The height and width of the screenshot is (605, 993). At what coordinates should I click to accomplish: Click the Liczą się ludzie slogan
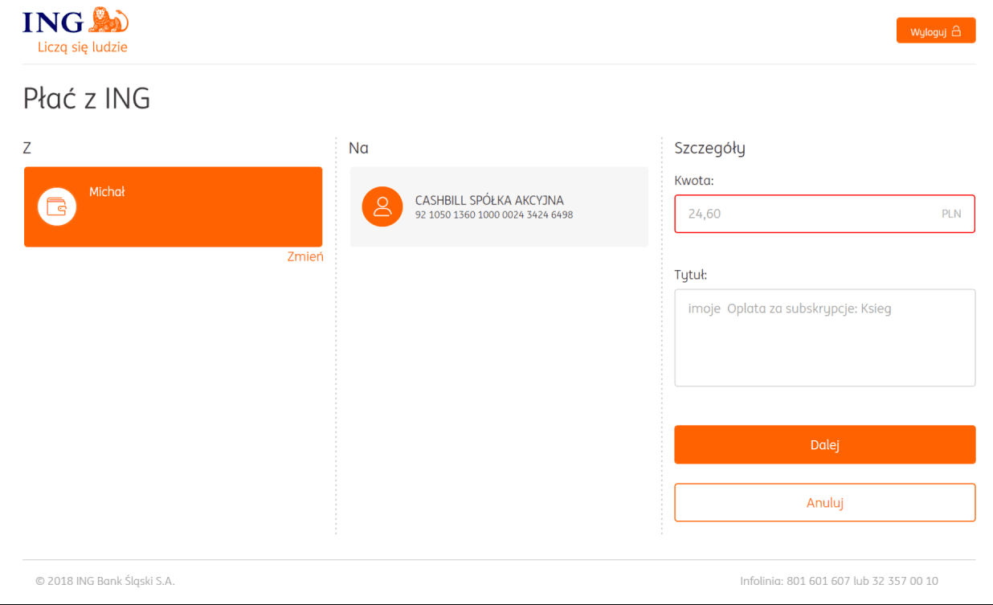coord(83,47)
